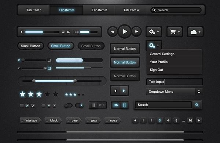Choose Your Profile from the menu
Viewport: 220px width, 143px height.
(175, 62)
